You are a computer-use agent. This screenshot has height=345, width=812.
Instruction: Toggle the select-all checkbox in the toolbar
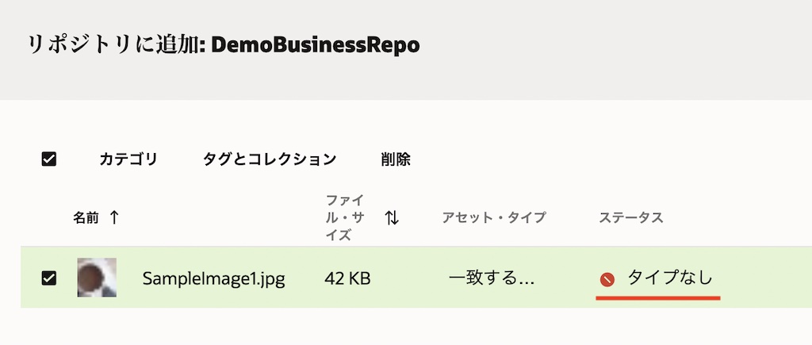tap(48, 159)
